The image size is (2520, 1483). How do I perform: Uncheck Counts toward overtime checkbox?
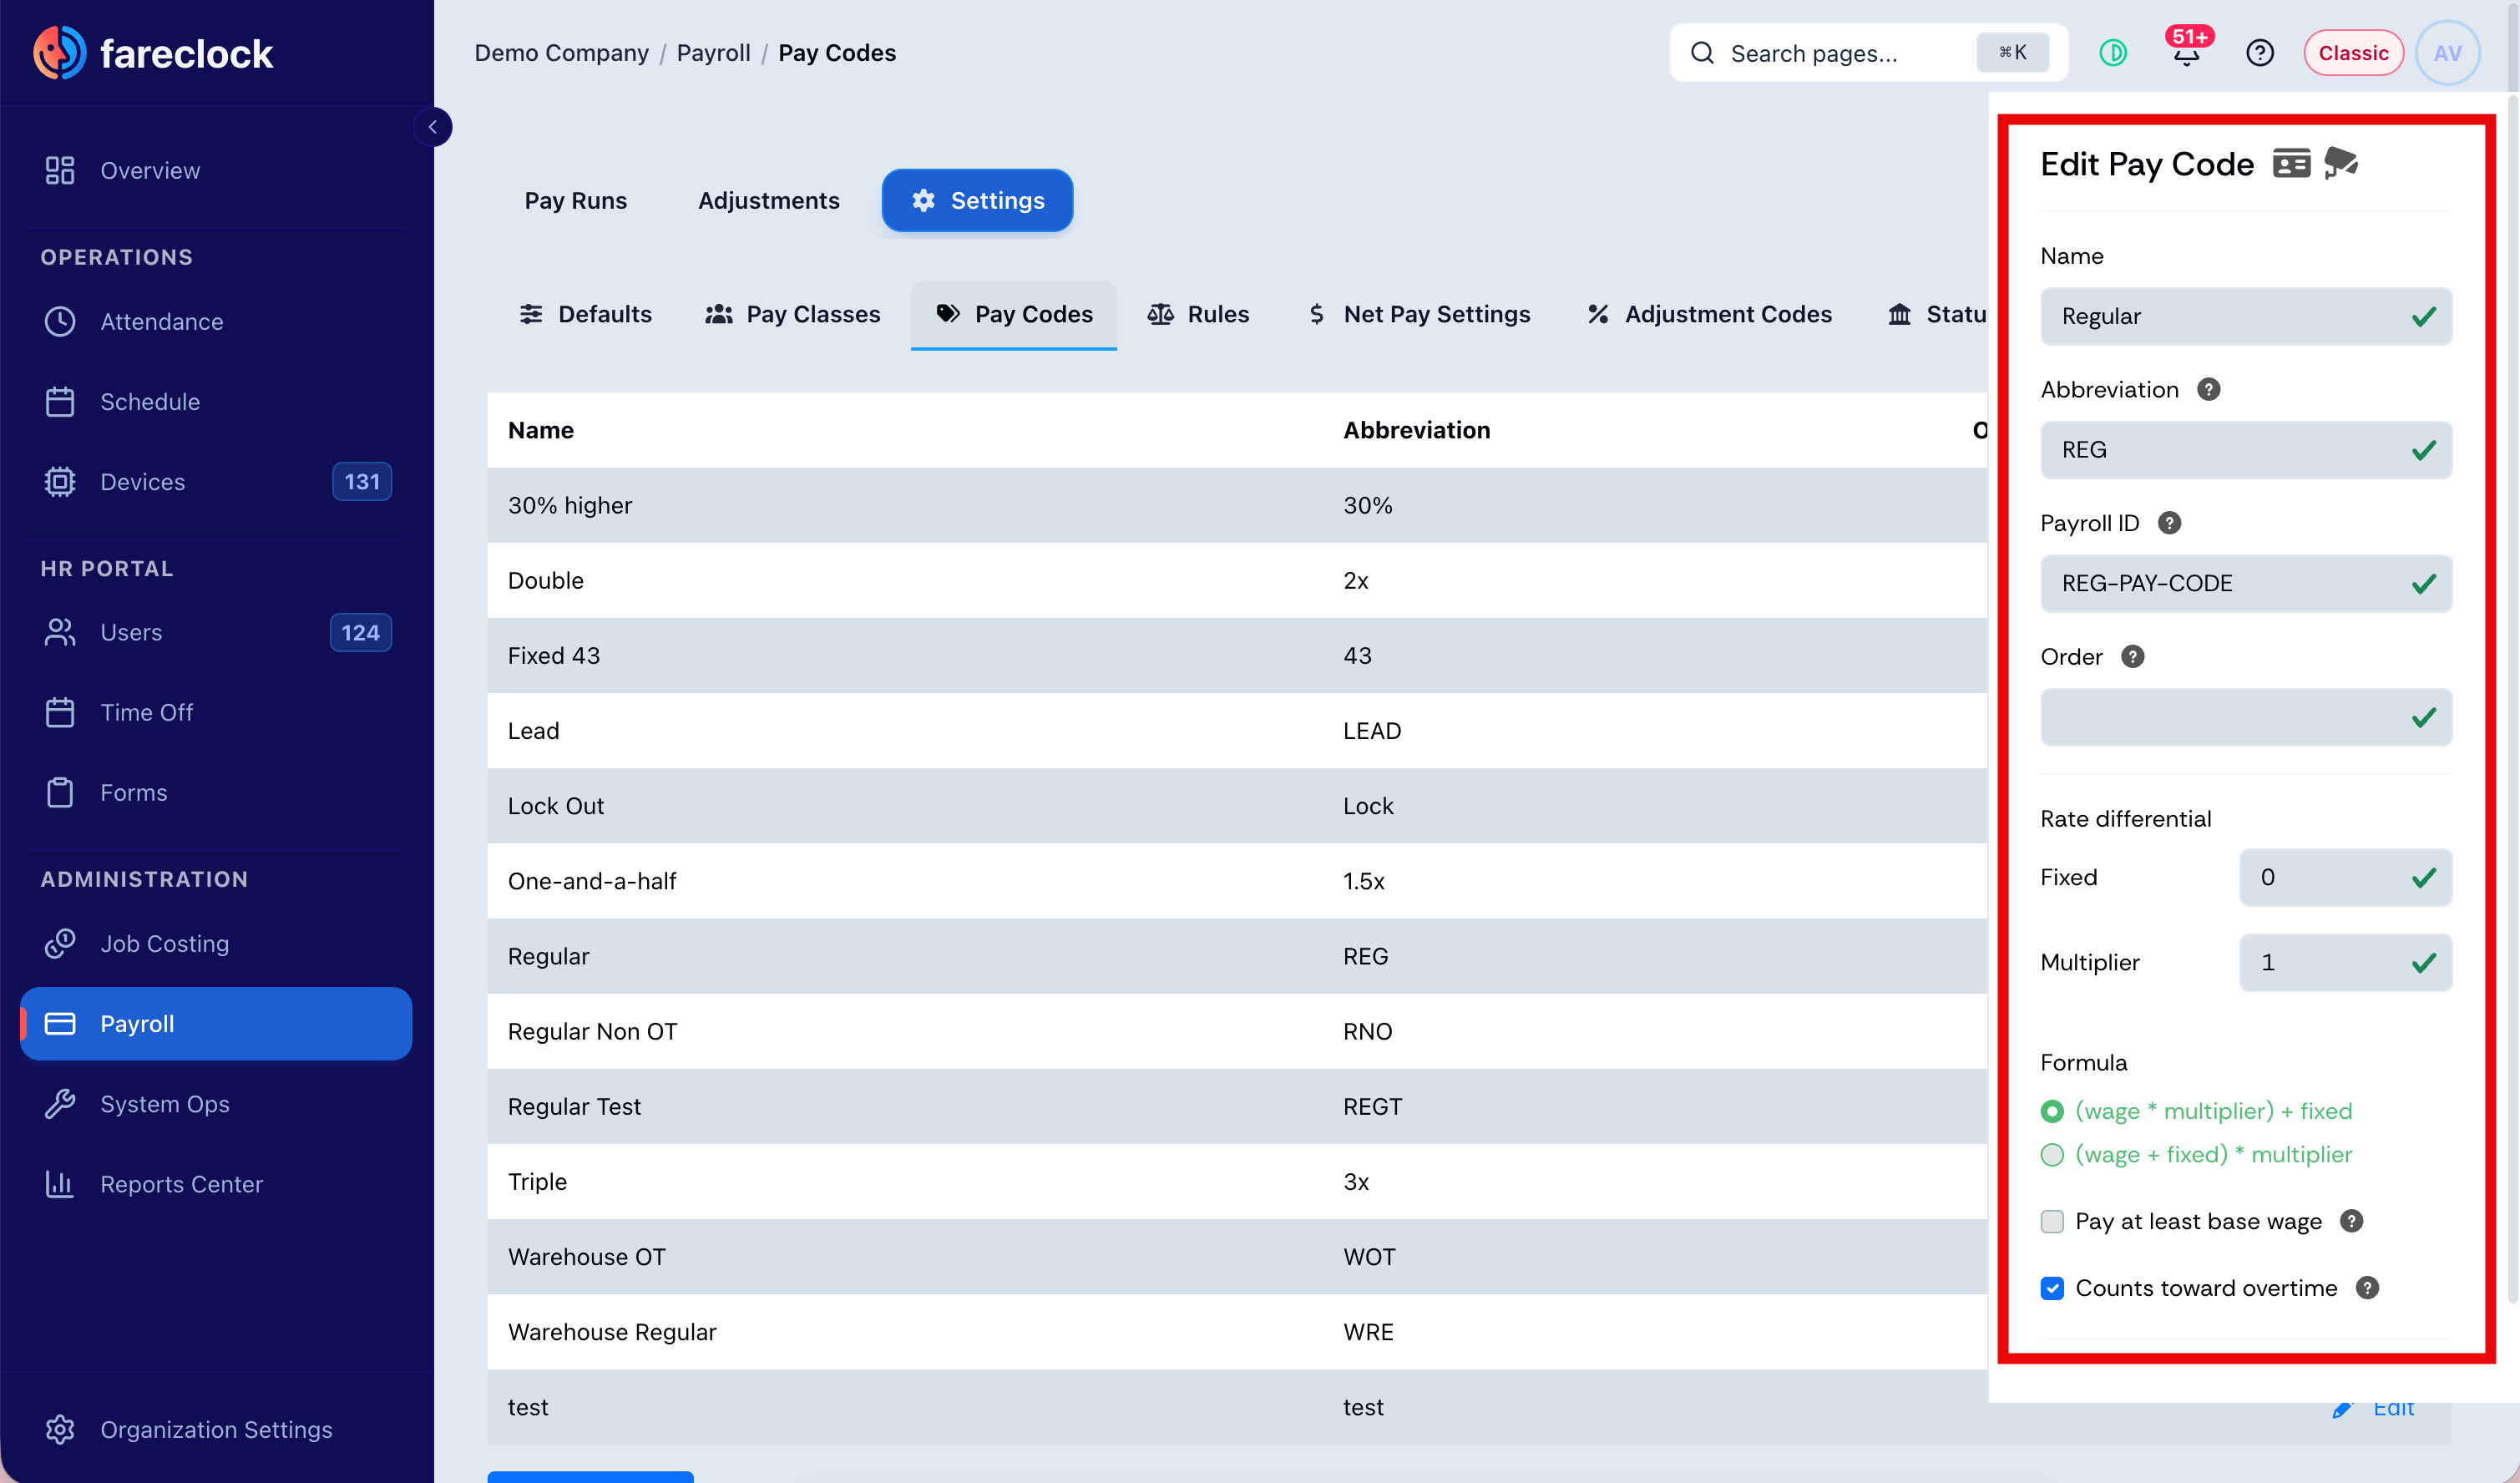pos(2052,1288)
